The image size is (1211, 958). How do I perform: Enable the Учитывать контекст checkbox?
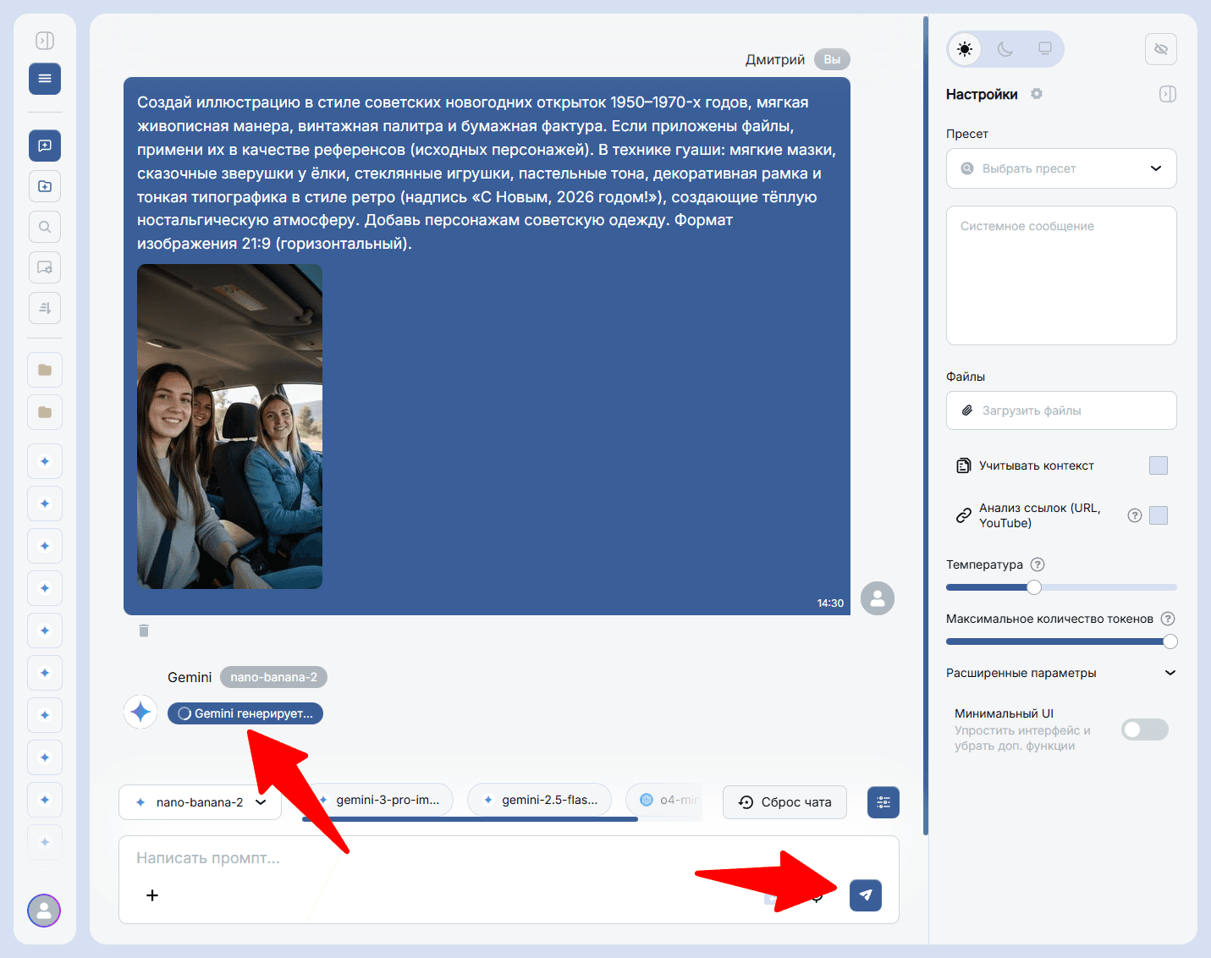pos(1159,465)
